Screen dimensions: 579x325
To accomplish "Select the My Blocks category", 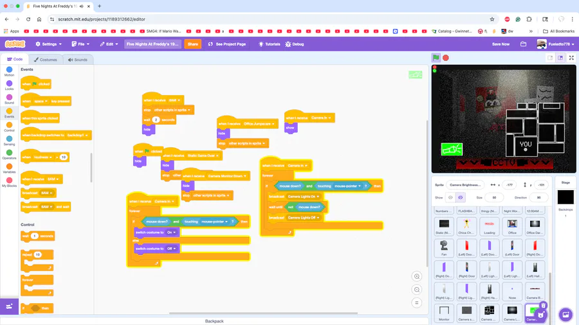I will pos(9,182).
